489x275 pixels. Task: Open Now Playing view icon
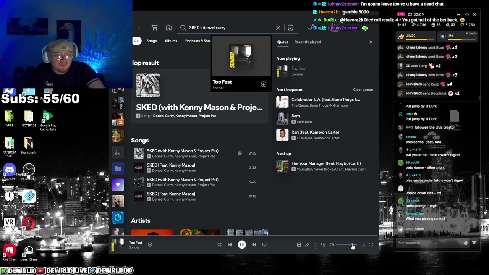click(x=299, y=244)
